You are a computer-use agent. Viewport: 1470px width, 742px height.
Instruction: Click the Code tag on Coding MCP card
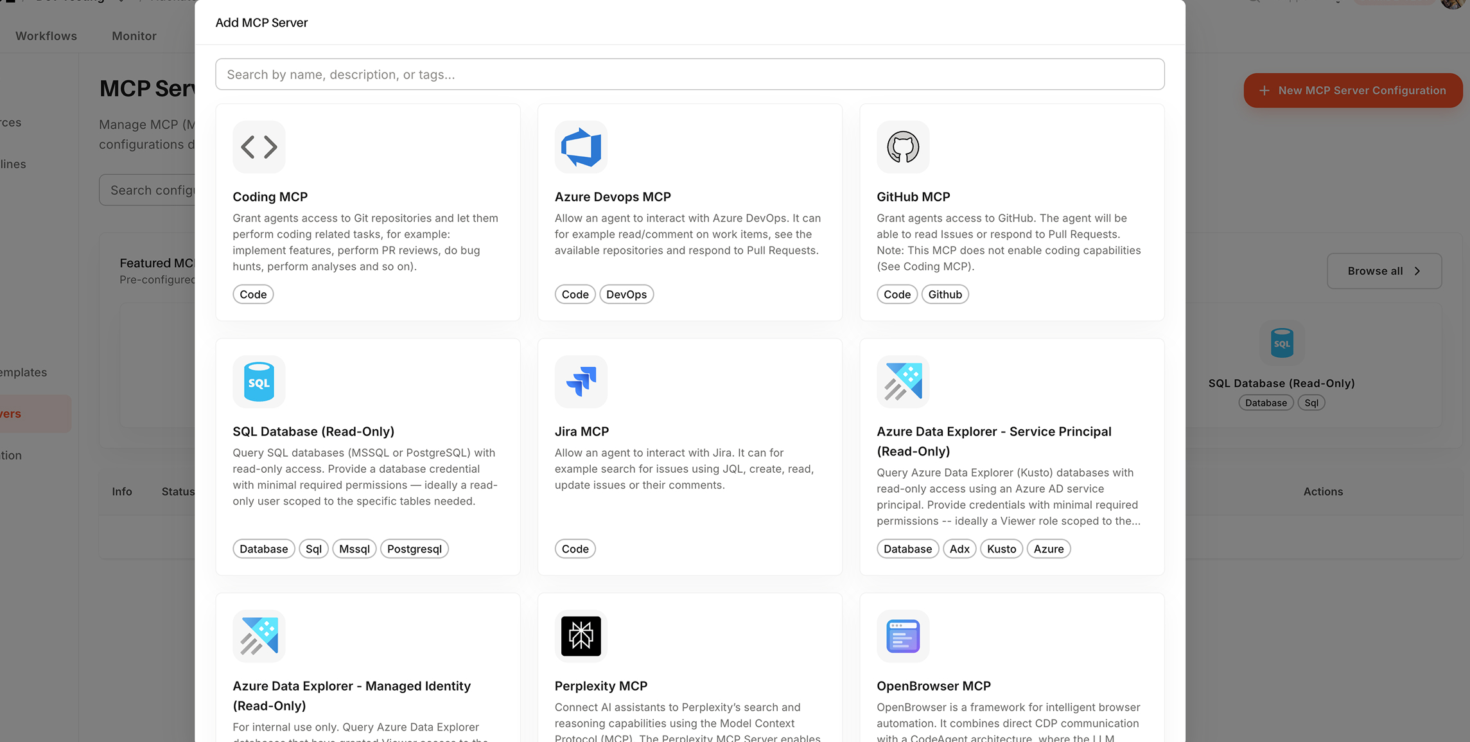coord(253,294)
